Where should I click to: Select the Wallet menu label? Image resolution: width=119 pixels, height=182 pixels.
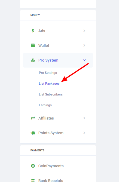click(44, 46)
